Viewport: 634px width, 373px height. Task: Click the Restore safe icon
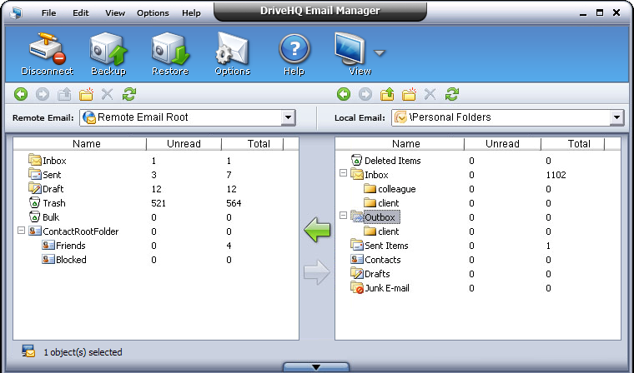click(170, 52)
